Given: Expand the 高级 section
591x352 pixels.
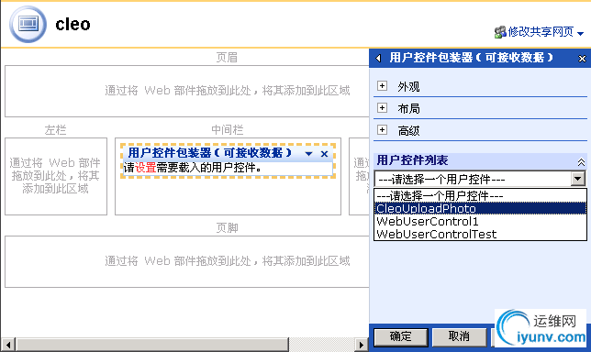Looking at the screenshot, I should tap(382, 130).
